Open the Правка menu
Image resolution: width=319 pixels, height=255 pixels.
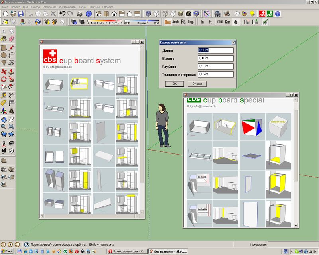[16, 7]
